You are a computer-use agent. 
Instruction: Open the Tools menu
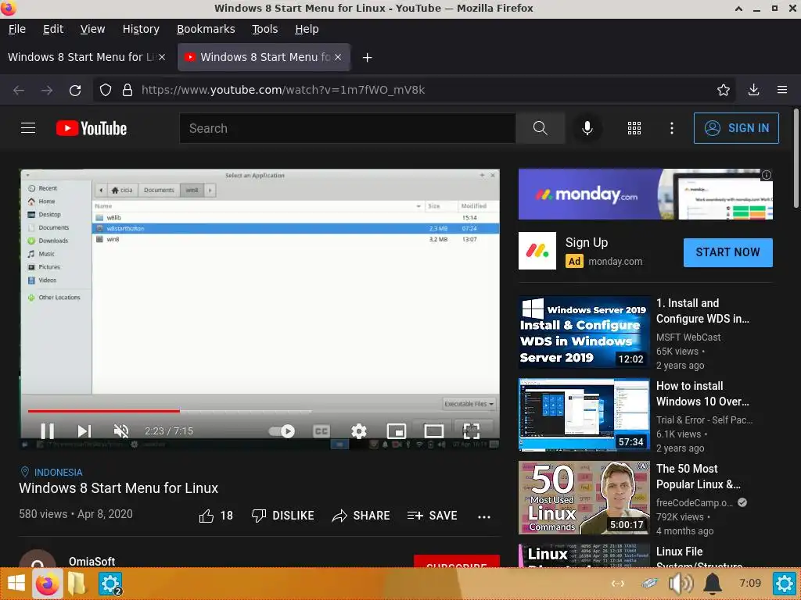(x=264, y=29)
